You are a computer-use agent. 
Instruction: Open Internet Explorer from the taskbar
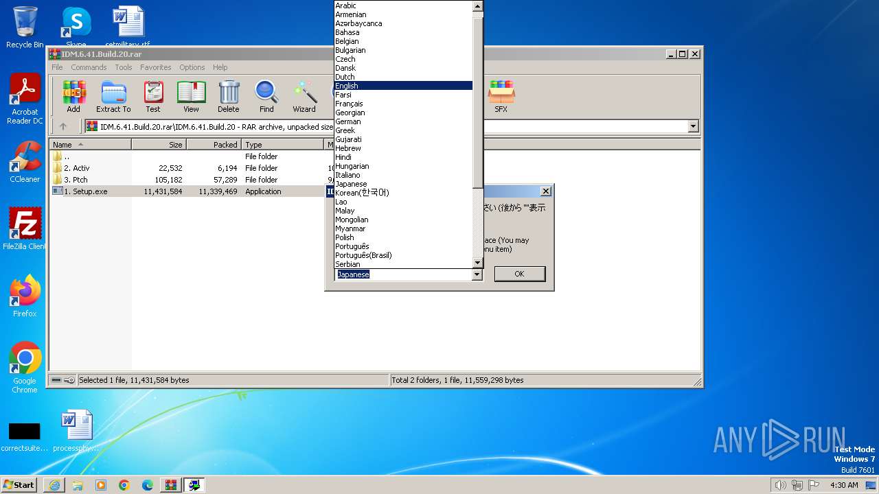[54, 485]
